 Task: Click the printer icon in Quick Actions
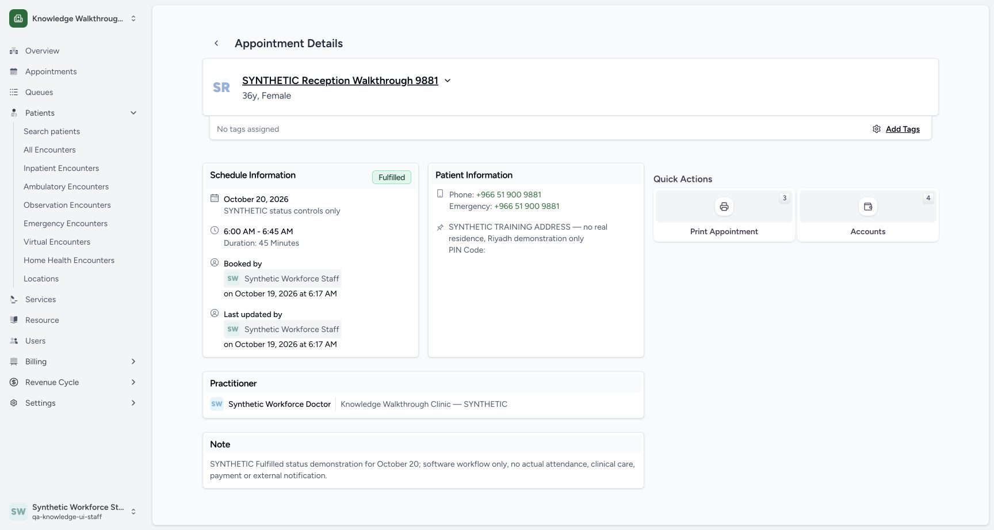(724, 207)
